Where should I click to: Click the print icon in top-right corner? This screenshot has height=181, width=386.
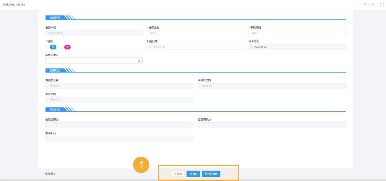[x=365, y=4]
